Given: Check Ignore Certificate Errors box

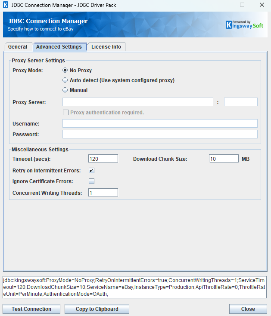Looking at the screenshot, I should 91,181.
